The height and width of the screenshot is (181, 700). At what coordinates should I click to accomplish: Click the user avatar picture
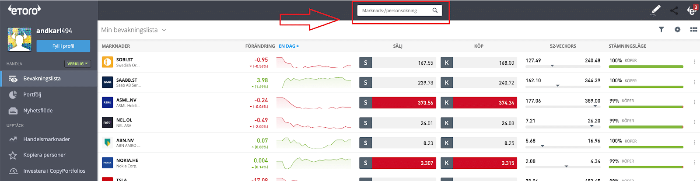pyautogui.click(x=20, y=39)
